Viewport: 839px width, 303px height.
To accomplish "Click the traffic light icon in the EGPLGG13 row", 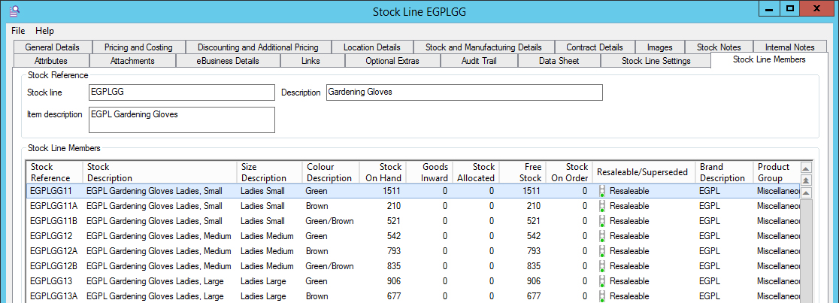I will [x=602, y=281].
